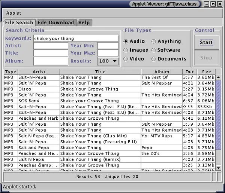
Task: Click the Album input field
Action: (51, 61)
